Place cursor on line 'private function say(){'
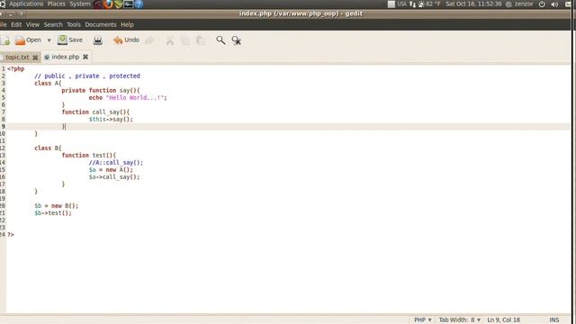The width and height of the screenshot is (576, 324). coord(101,90)
